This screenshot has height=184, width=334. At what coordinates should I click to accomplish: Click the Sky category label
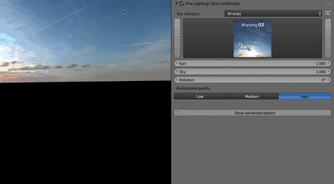[x=188, y=14]
